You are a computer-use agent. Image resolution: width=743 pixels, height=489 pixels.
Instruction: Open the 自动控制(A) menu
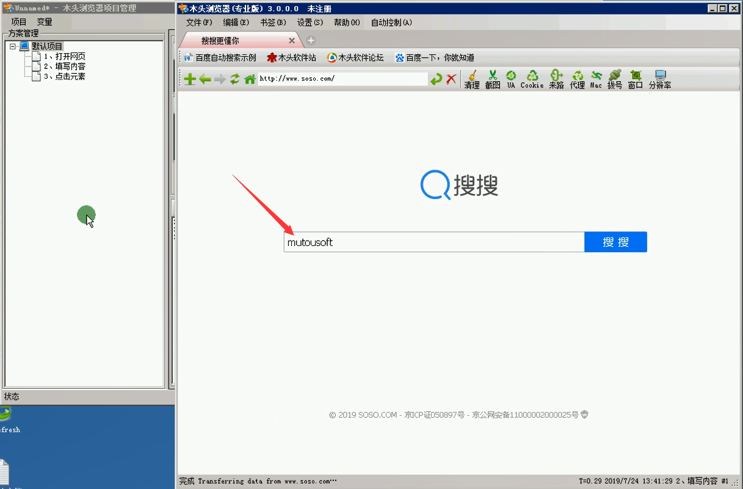coord(391,22)
